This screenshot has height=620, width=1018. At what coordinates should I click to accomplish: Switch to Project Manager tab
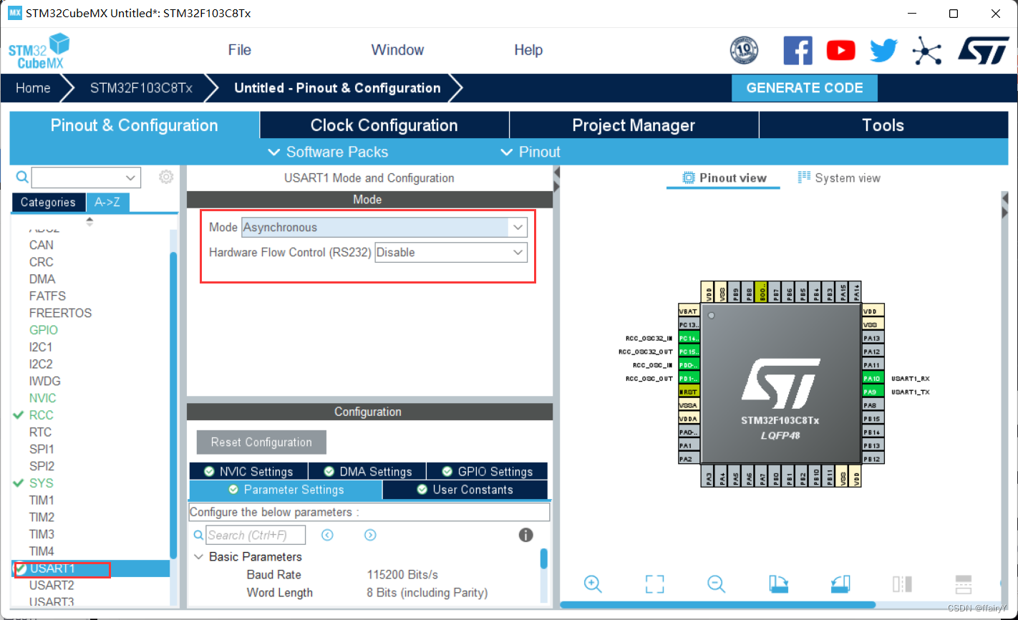(634, 125)
